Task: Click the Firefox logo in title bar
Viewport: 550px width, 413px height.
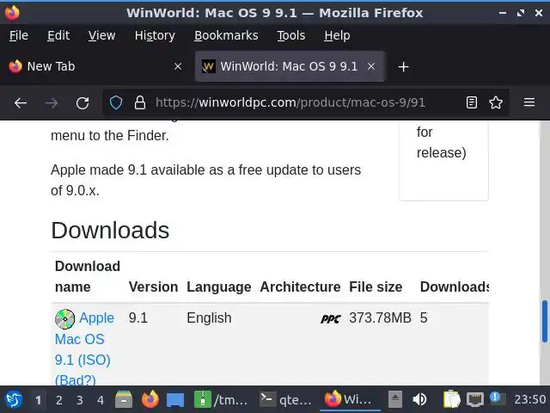Action: (x=12, y=13)
